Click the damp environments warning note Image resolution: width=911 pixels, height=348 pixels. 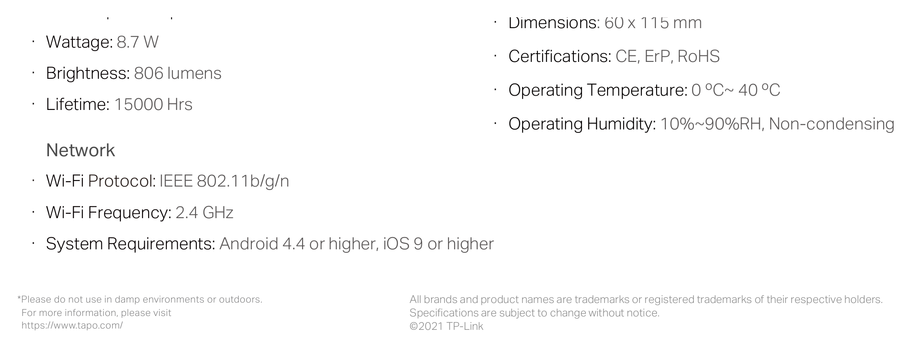click(x=140, y=300)
